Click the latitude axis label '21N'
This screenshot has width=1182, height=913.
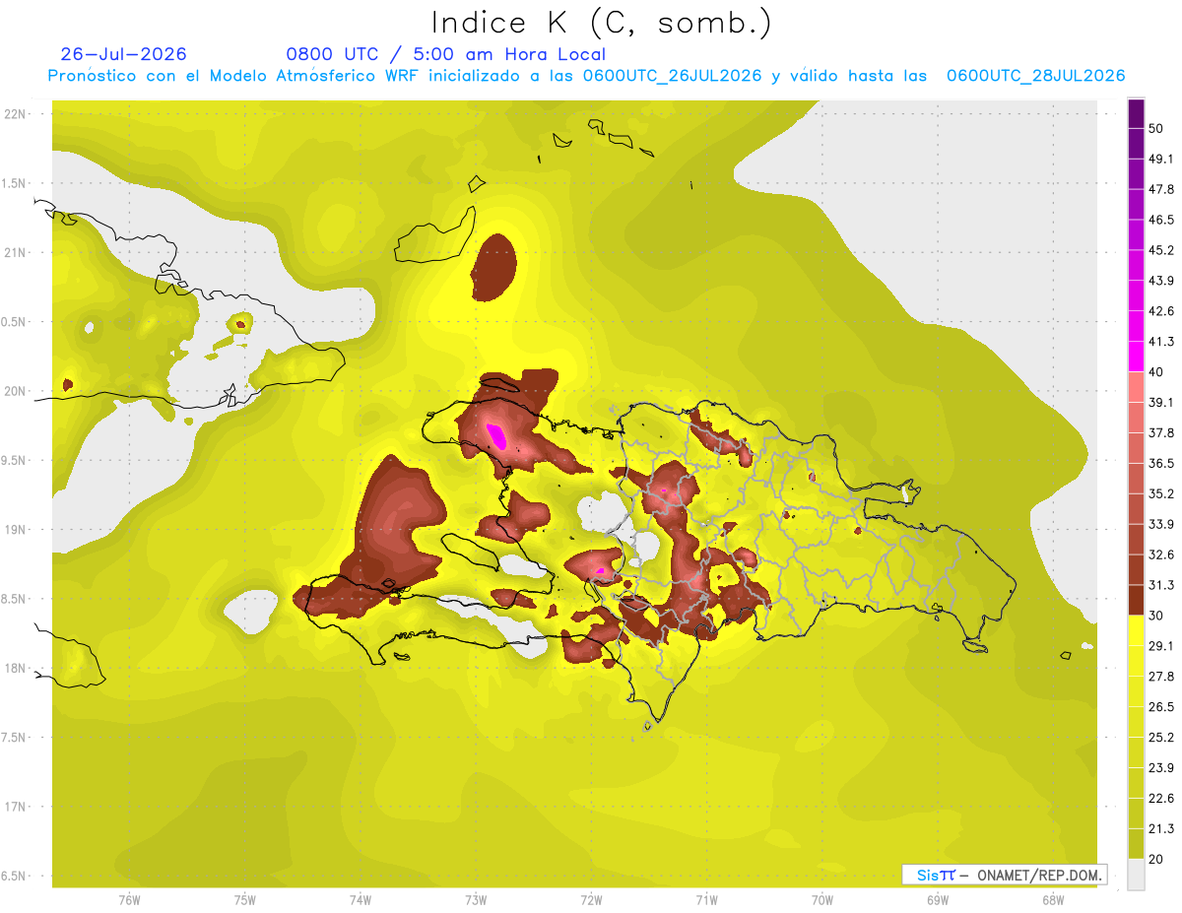15,253
